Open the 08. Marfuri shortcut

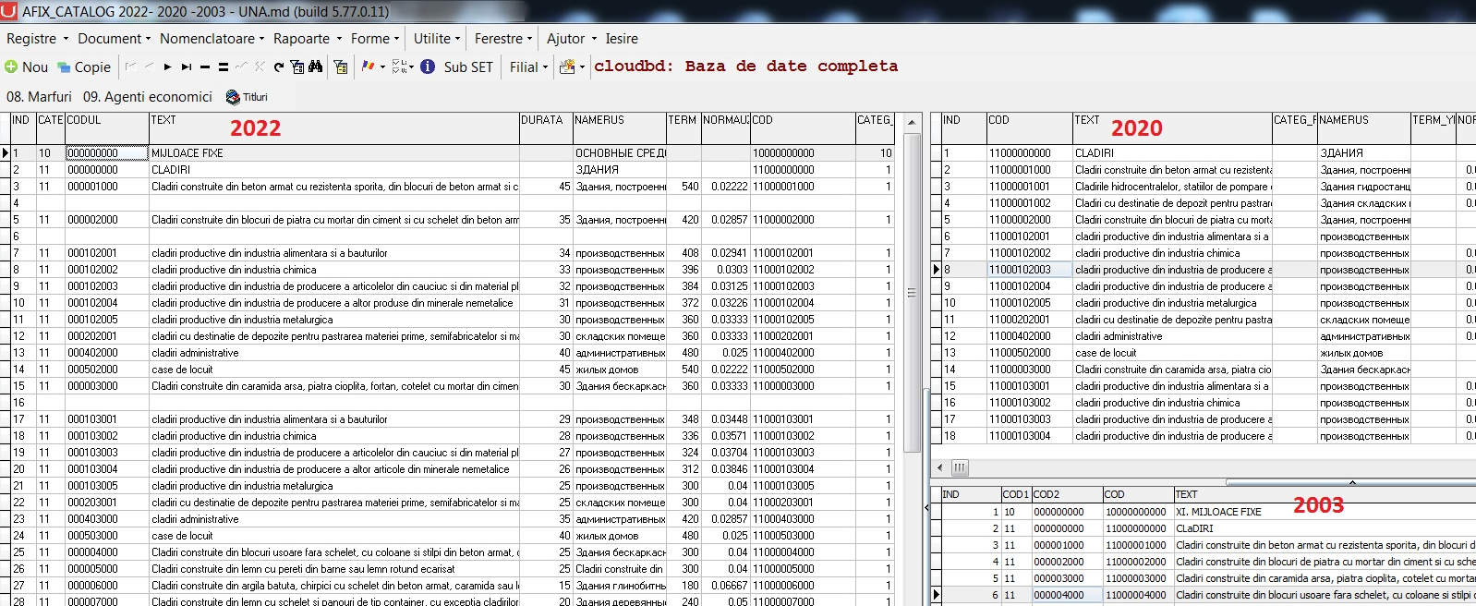tap(39, 97)
